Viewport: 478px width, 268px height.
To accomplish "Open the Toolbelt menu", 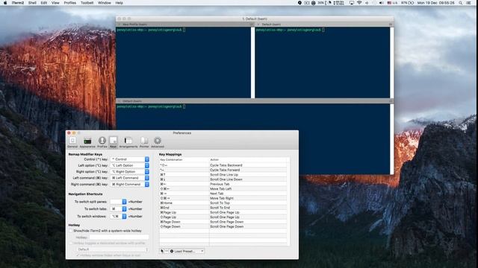I will click(87, 3).
